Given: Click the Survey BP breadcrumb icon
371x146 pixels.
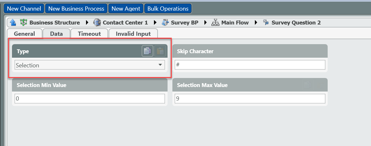Looking at the screenshot, I should pos(165,23).
